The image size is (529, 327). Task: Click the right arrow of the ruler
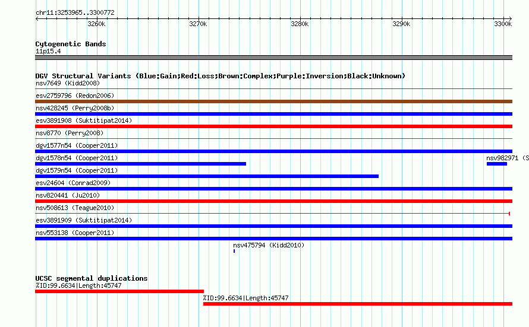(x=511, y=19)
